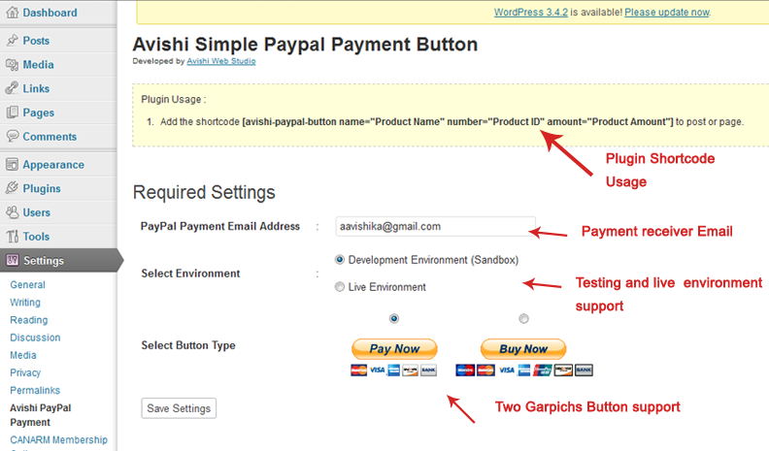Click the WordPress 3.4.2 link
The width and height of the screenshot is (769, 451).
coord(531,13)
